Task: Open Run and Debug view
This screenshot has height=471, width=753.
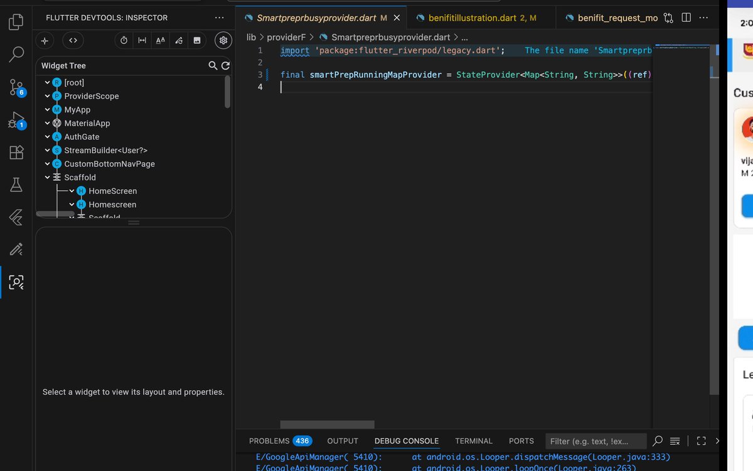Action: click(x=16, y=120)
